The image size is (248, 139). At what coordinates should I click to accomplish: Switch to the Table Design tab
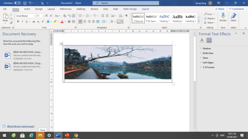tap(130, 9)
